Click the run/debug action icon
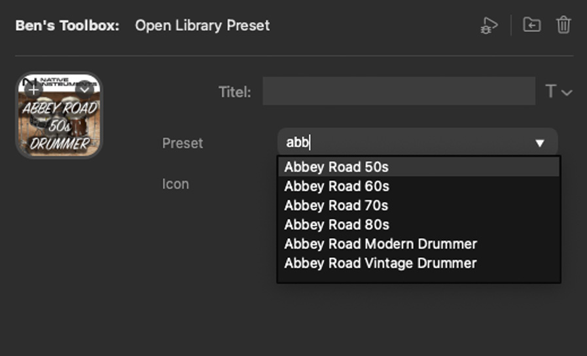The height and width of the screenshot is (356, 587). (488, 26)
